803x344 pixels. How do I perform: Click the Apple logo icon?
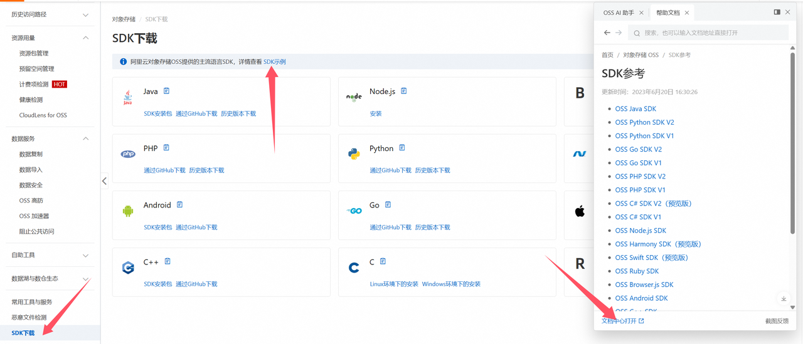point(580,211)
